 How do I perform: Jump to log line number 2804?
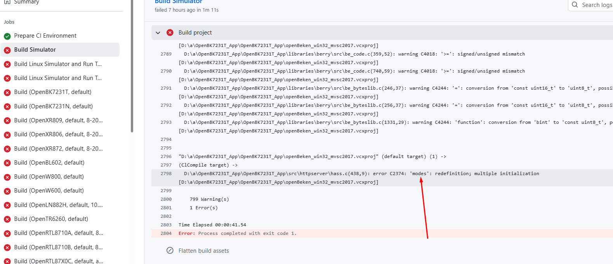coord(166,233)
